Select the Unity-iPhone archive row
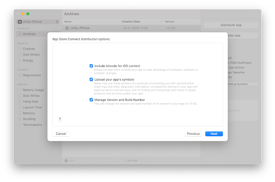This screenshot has width=275, height=182. click(132, 28)
